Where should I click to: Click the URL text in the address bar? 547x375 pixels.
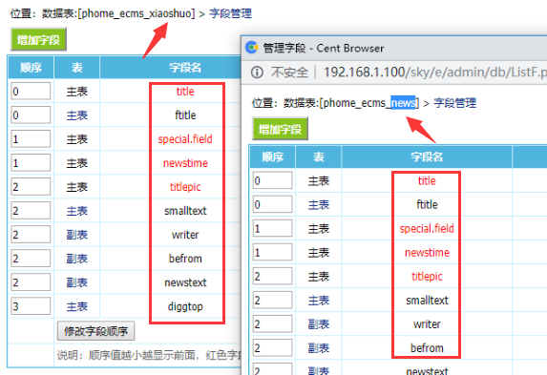click(434, 73)
